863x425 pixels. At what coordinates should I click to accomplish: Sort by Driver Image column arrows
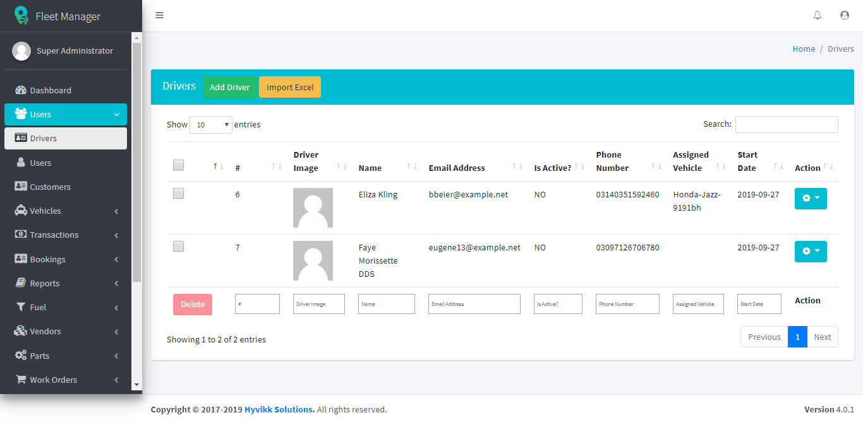pyautogui.click(x=342, y=166)
